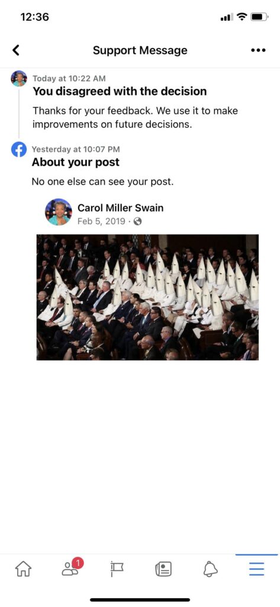Select the 'About your post' heading

pyautogui.click(x=75, y=162)
